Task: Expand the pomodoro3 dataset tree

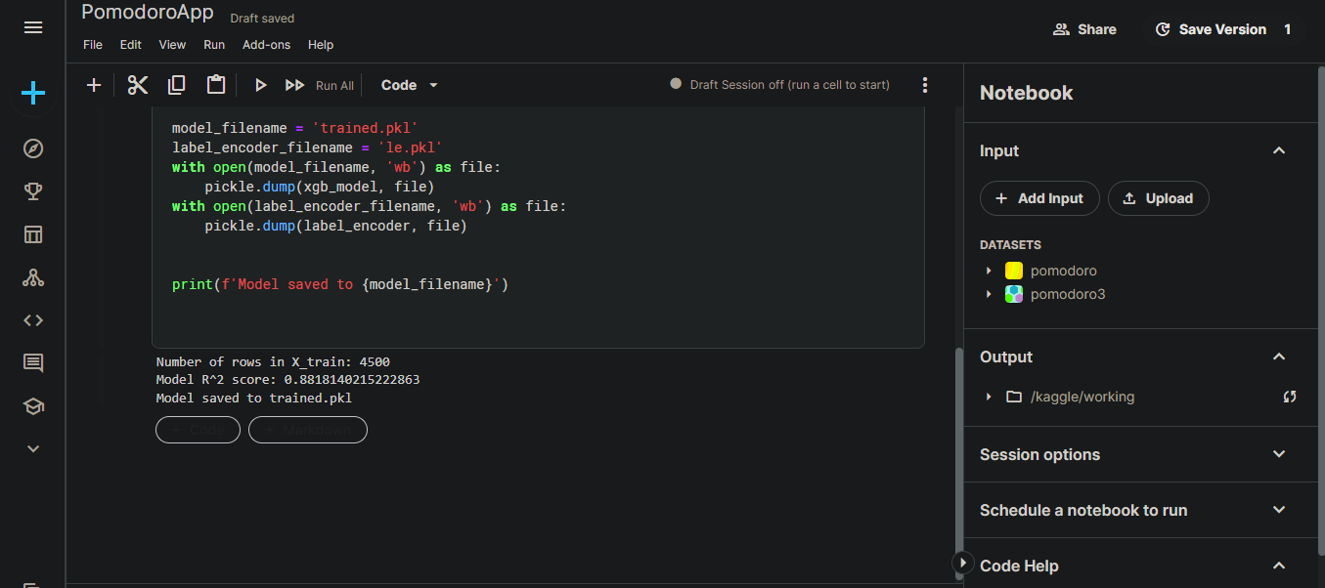Action: (989, 294)
